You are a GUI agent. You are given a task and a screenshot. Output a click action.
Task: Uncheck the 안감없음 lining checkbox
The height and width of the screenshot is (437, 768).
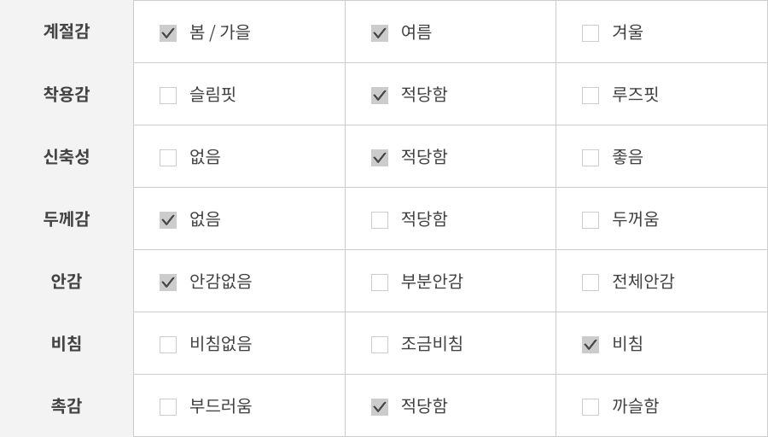[x=168, y=283]
